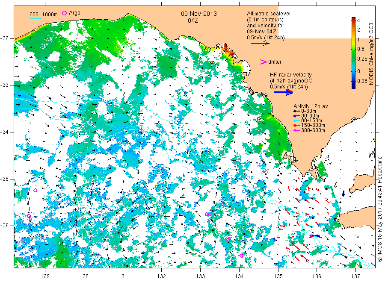Select Argo float marker near 35.2S 128.7E
This screenshot has width=385, height=282.
point(35,190)
